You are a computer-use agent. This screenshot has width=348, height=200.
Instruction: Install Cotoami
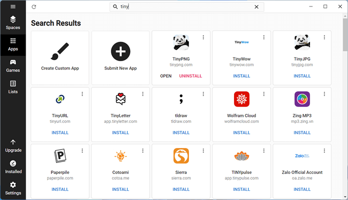[x=120, y=189]
